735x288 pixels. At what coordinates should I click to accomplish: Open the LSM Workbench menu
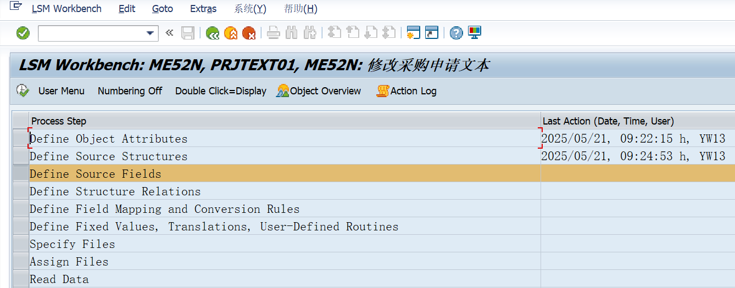[66, 9]
